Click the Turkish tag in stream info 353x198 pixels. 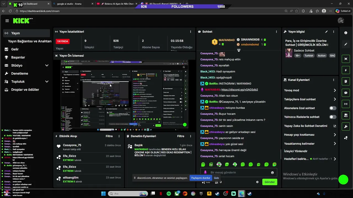(x=309, y=56)
